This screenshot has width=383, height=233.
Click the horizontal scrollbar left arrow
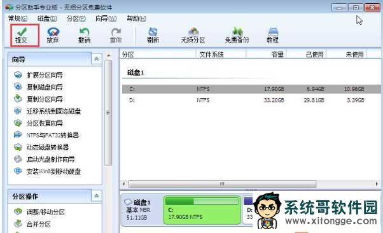coord(123,184)
